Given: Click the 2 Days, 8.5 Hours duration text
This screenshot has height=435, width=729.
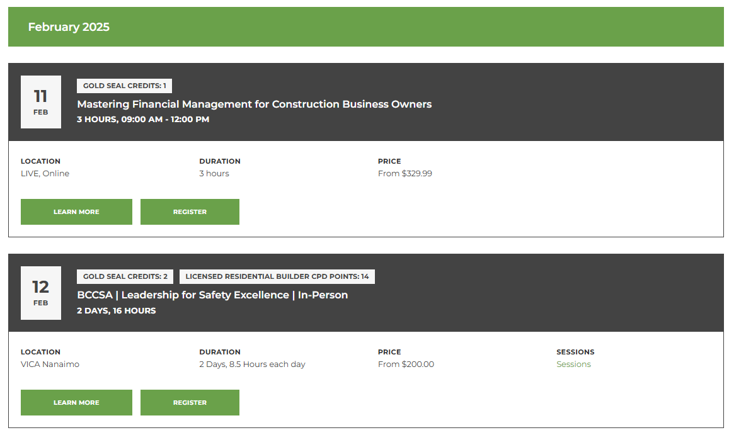Looking at the screenshot, I should [252, 364].
